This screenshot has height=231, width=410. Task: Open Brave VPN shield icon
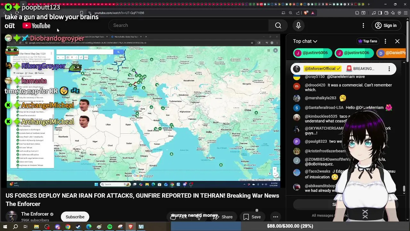[x=399, y=13]
